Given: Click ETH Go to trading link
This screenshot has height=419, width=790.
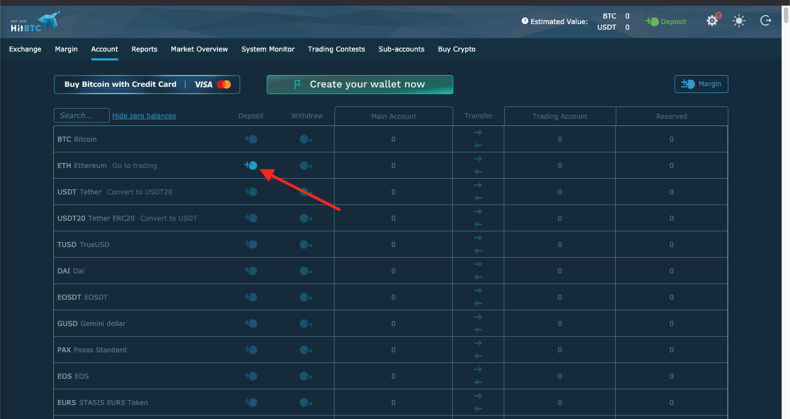Looking at the screenshot, I should coord(134,166).
